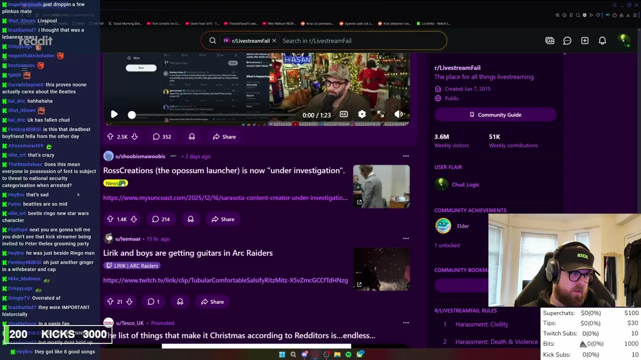641x360 pixels.
Task: Downvote the post with 2.5K score
Action: 134,136
